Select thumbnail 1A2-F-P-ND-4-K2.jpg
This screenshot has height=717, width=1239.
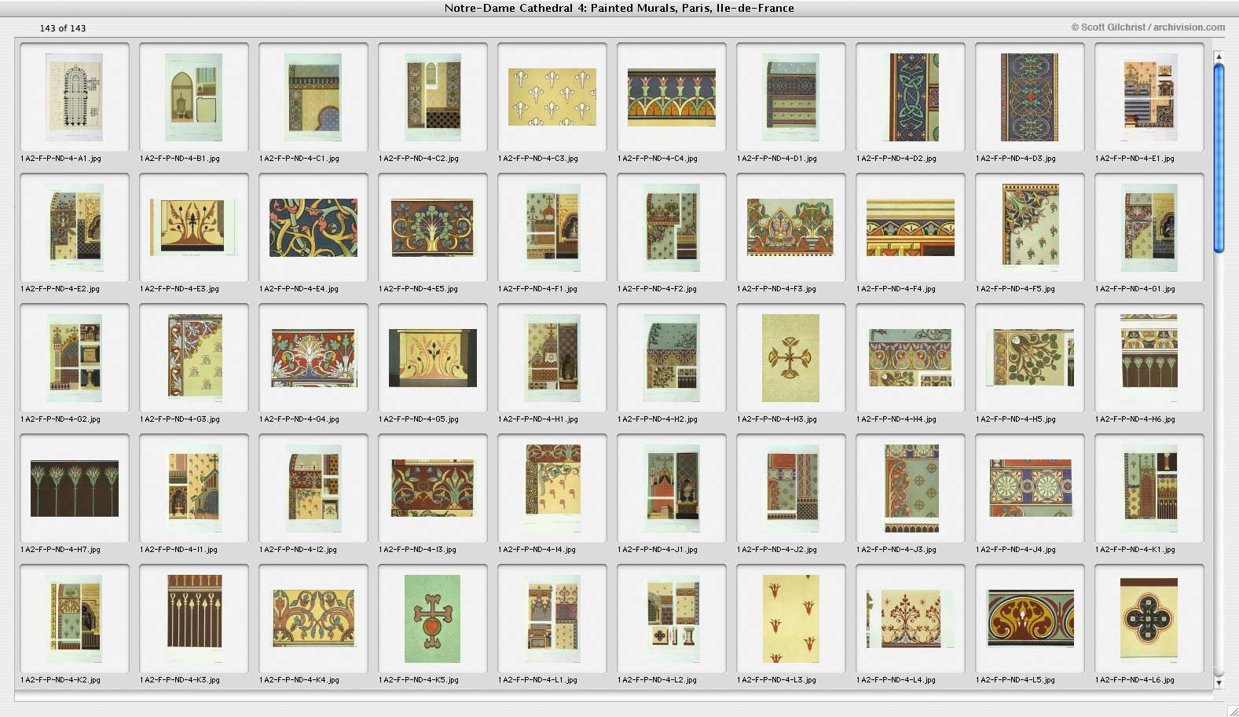75,618
